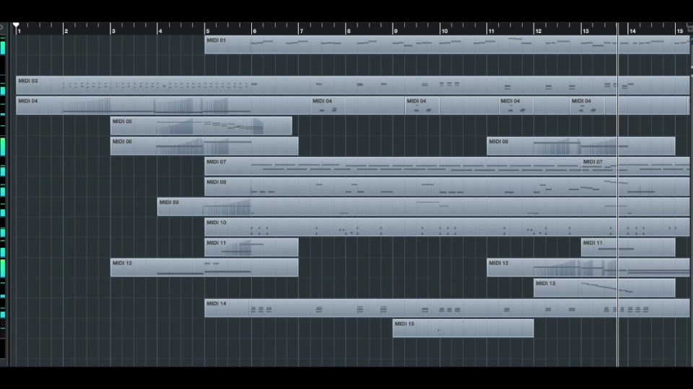Click bar 6 on the ruler
The image size is (693, 389).
click(254, 31)
